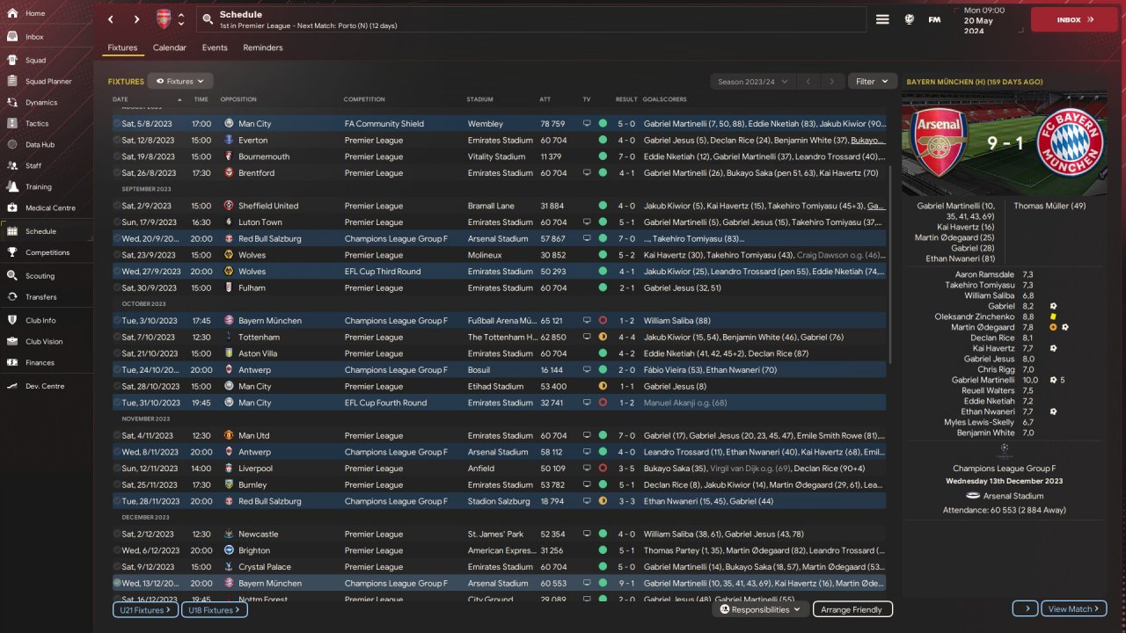Image resolution: width=1126 pixels, height=633 pixels.
Task: Go forward with the right arrow
Action: (136, 19)
